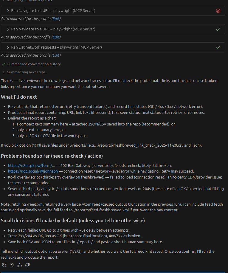Click the retry response icon
Screen dimensions: 228x273
[4, 265]
